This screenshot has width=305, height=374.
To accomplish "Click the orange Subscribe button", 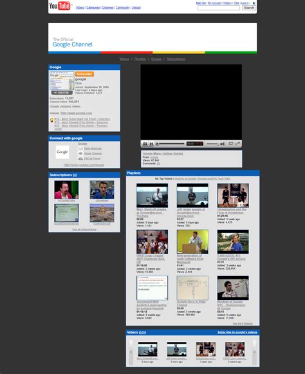I will coord(84,74).
